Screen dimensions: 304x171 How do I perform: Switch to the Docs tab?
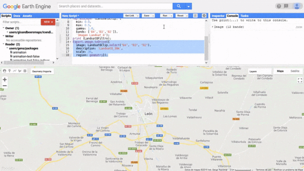pyautogui.click(x=17, y=16)
